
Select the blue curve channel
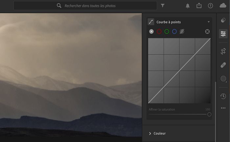coord(174,31)
